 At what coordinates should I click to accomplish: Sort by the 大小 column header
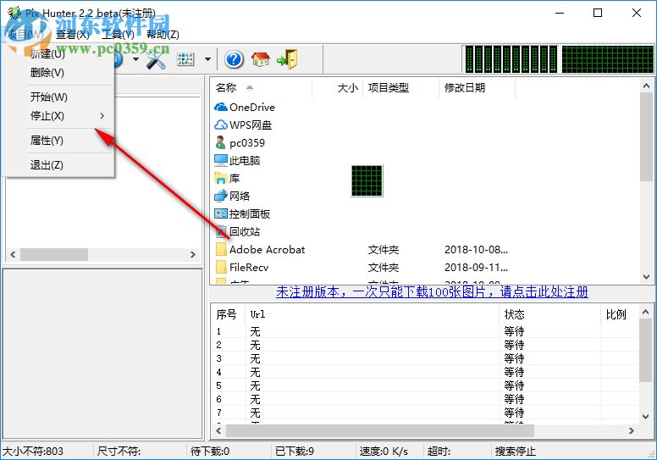coord(337,87)
